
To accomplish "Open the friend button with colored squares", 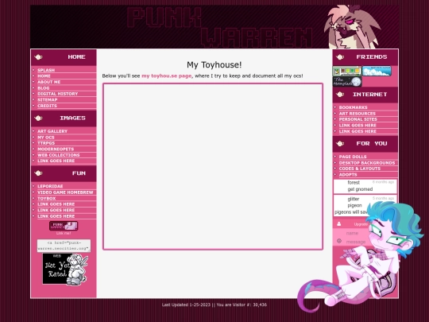I will (347, 72).
